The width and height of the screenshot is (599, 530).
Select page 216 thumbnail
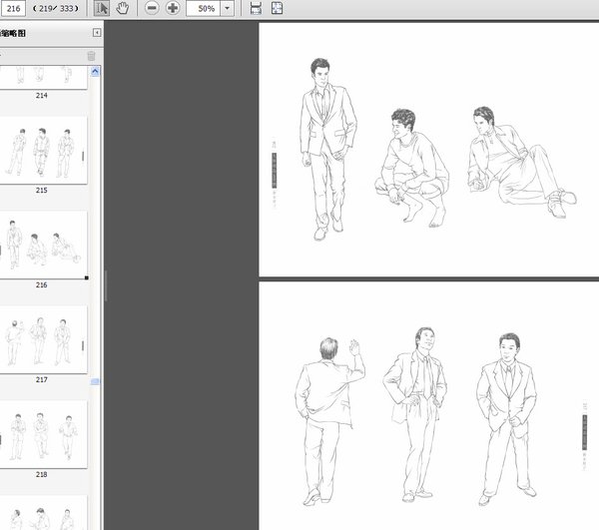tap(41, 245)
